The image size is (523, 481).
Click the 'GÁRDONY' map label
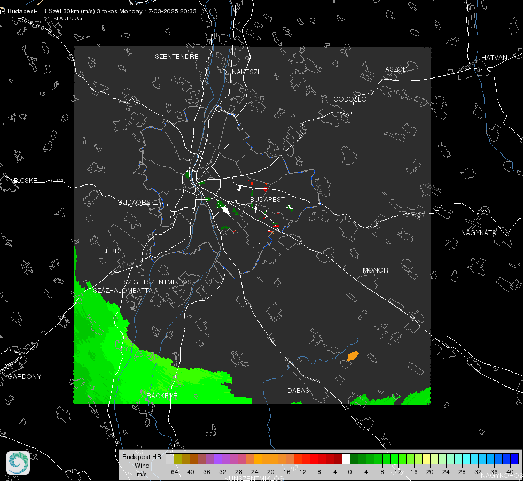click(x=25, y=377)
